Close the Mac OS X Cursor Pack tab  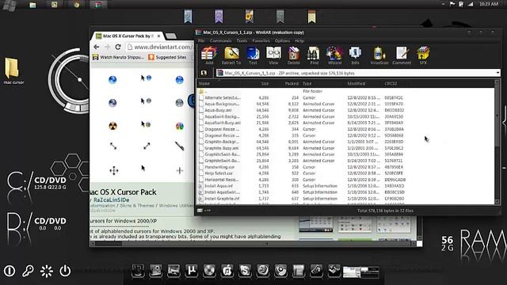coord(158,36)
